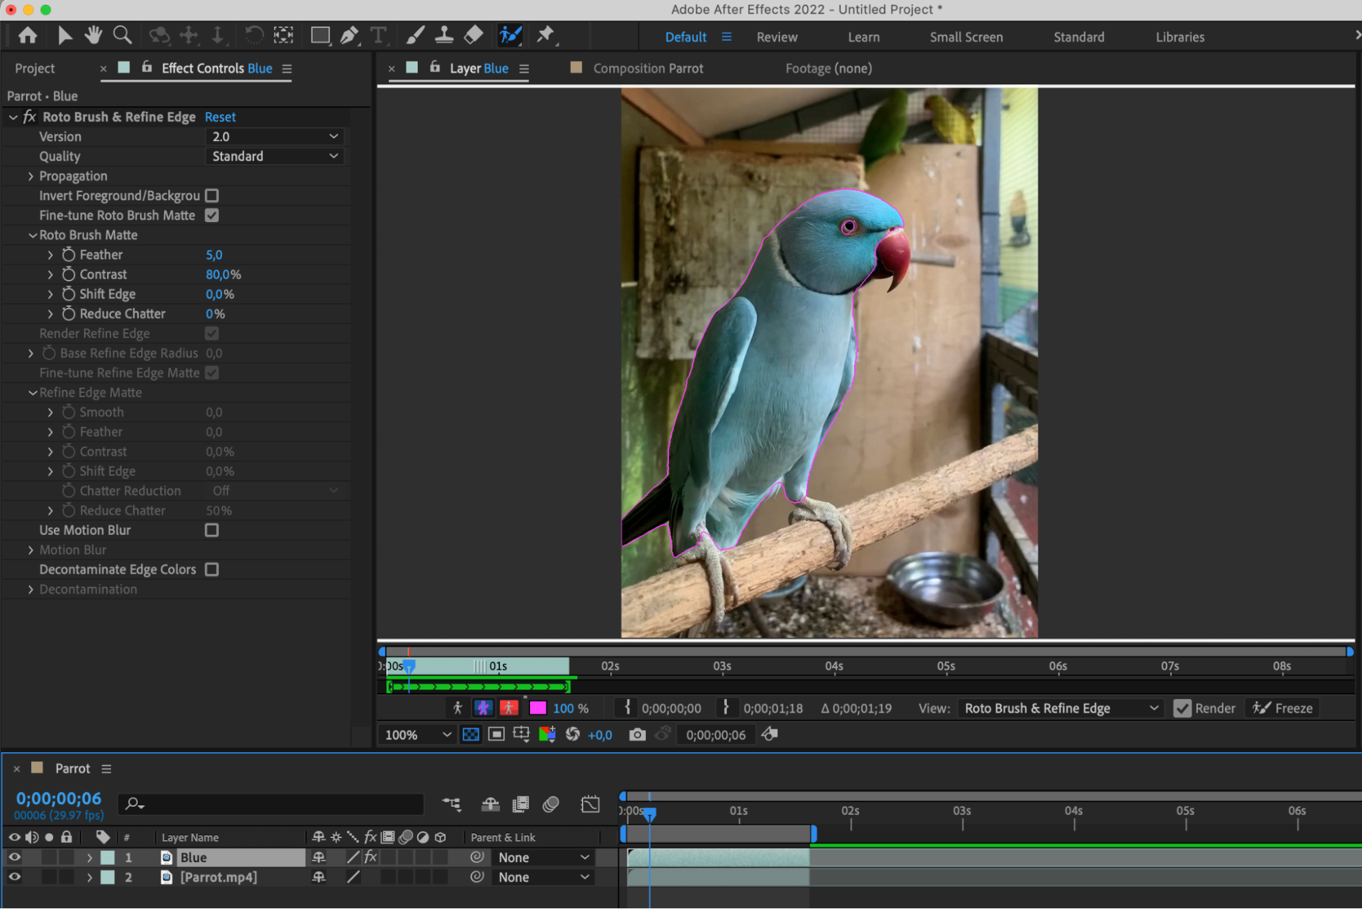Switch to Footage (none) tab
Image resolution: width=1362 pixels, height=909 pixels.
(829, 68)
